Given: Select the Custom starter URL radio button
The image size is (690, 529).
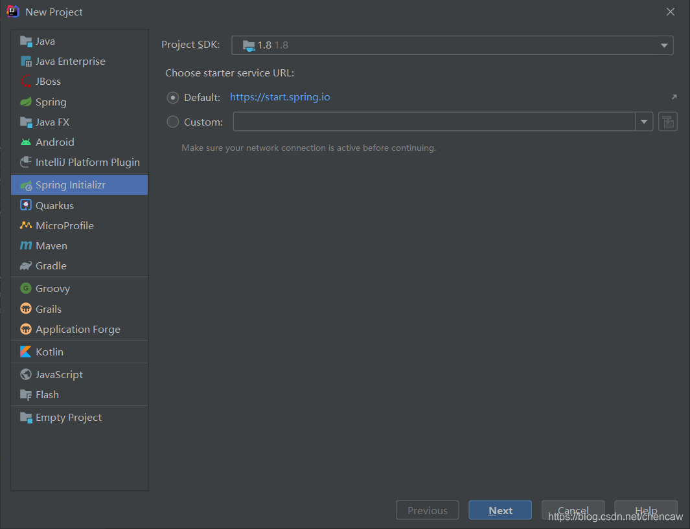Looking at the screenshot, I should [x=173, y=122].
